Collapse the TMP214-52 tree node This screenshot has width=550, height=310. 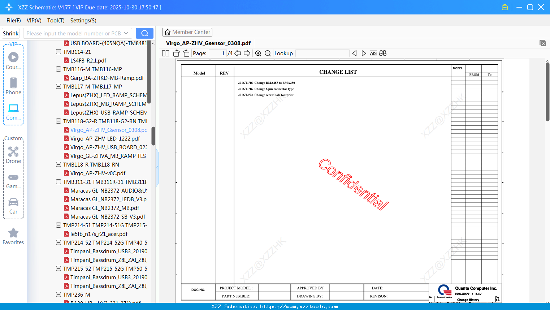coord(59,242)
